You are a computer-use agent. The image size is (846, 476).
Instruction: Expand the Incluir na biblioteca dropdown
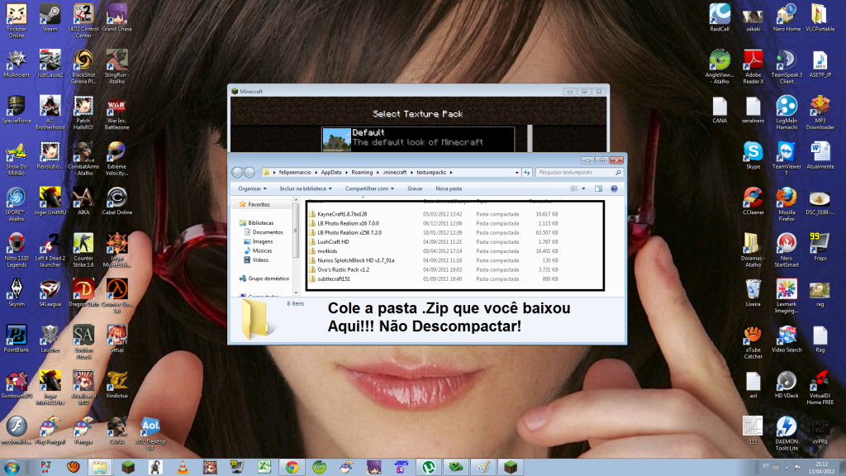coord(305,188)
